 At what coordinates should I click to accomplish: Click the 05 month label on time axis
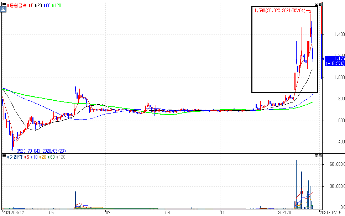pyautogui.click(x=51, y=213)
